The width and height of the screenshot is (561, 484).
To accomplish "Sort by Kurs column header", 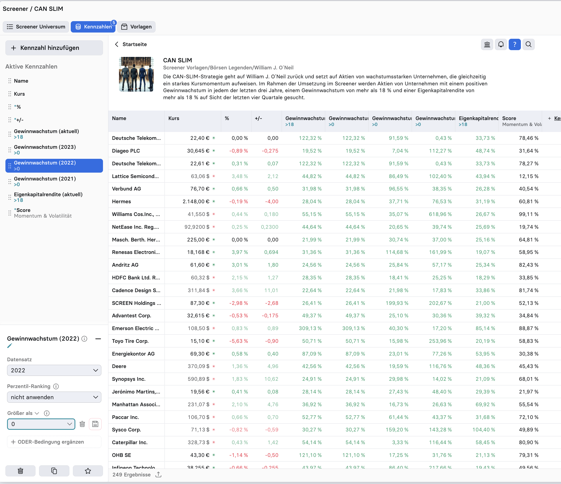I will (x=193, y=121).
